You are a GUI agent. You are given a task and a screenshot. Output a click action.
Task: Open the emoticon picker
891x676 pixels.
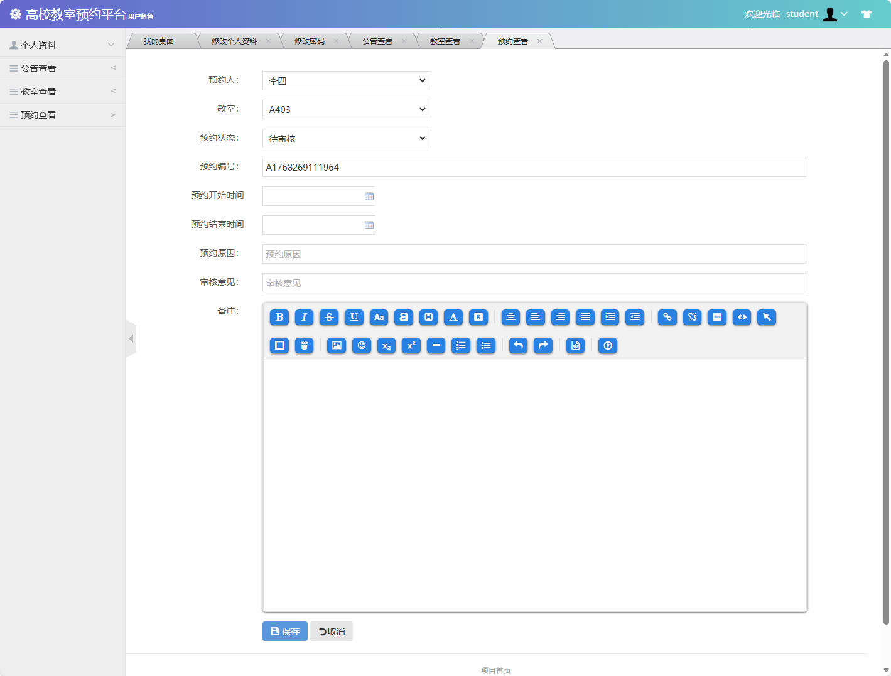362,346
